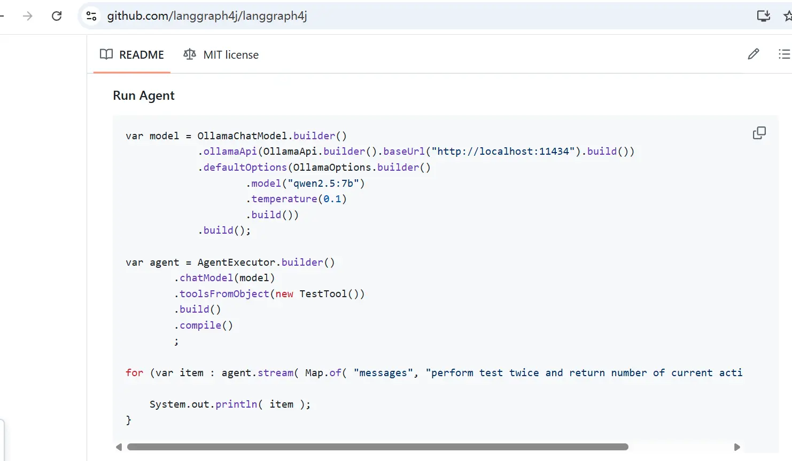The height and width of the screenshot is (461, 792).
Task: Open the MIT license tab
Action: coord(221,54)
